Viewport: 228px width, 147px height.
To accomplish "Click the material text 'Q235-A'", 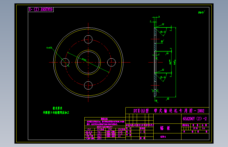I will coord(163,137).
